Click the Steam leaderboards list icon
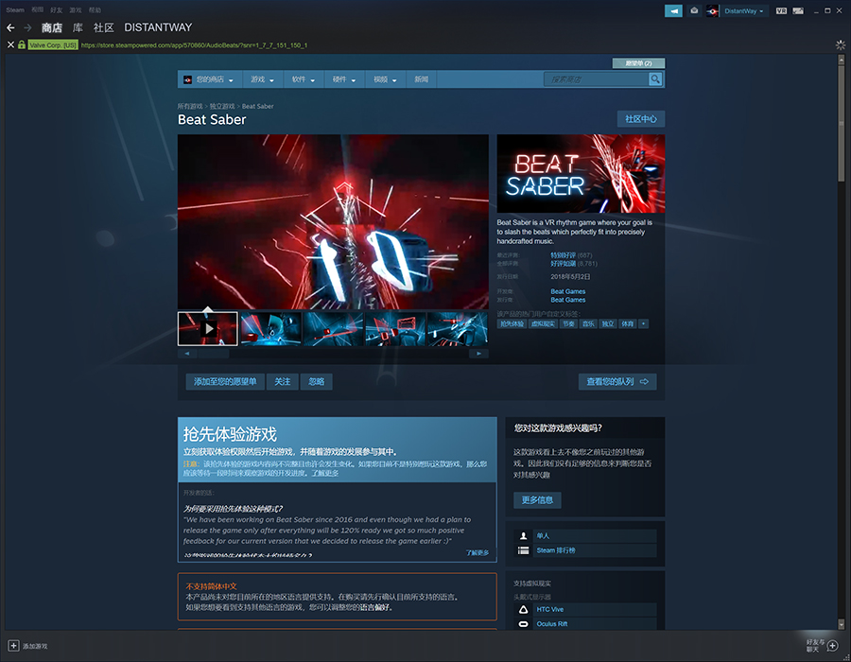This screenshot has width=851, height=662. tap(524, 550)
